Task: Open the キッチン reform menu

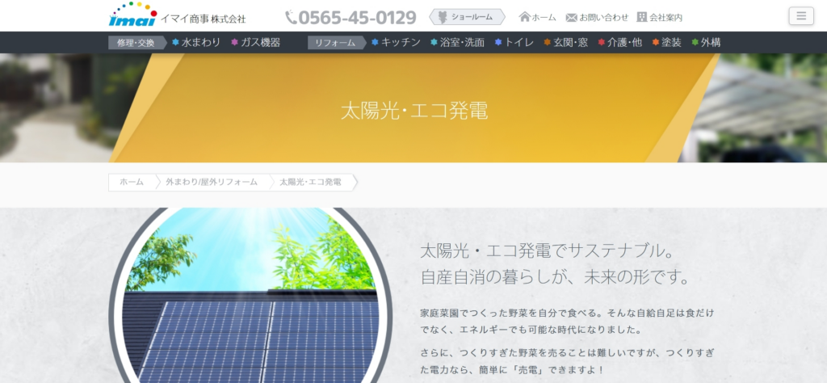Action: [x=401, y=42]
